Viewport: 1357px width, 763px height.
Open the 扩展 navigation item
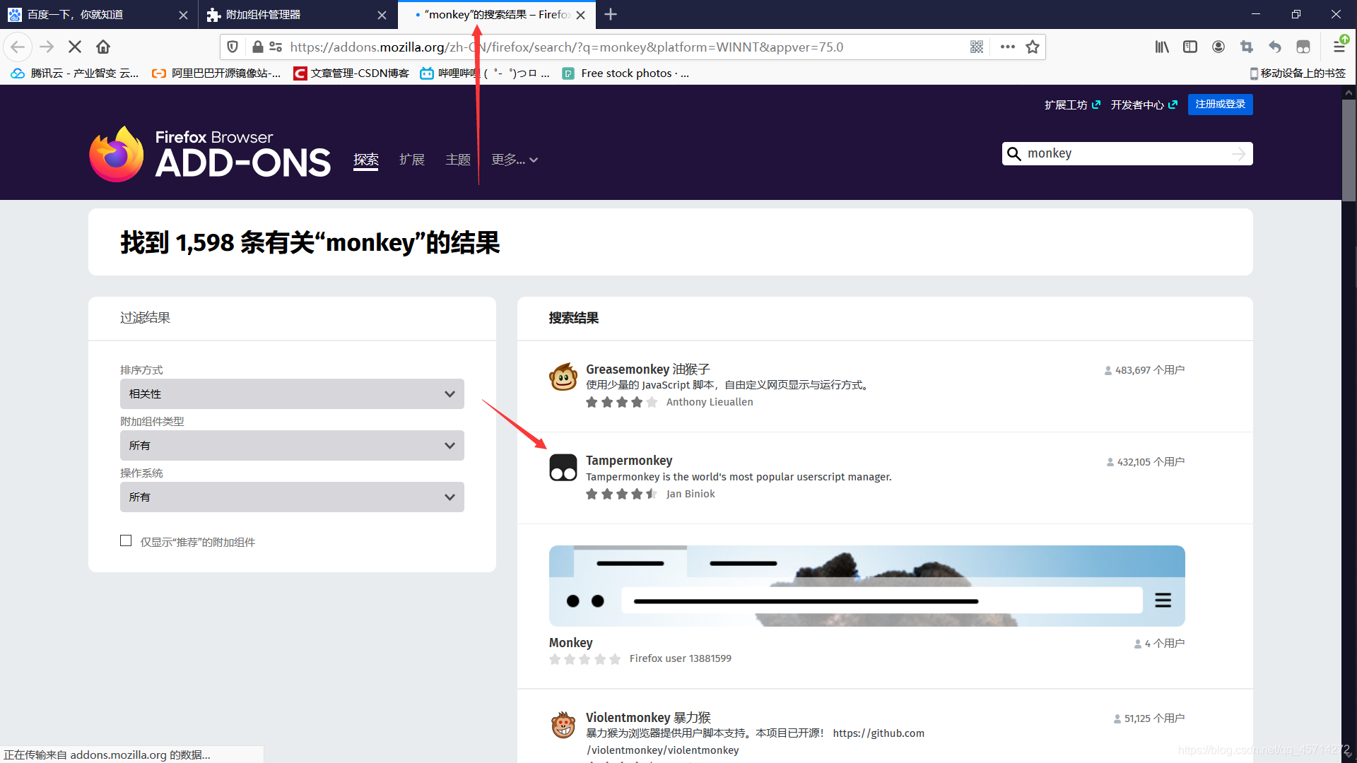pos(412,160)
